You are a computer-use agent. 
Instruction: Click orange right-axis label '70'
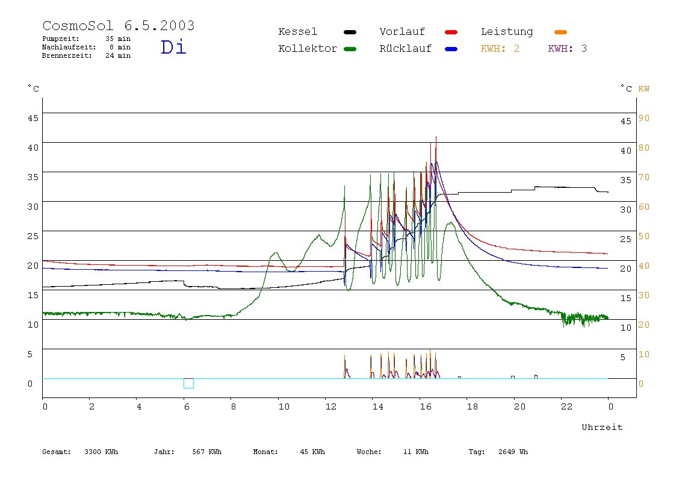tap(644, 177)
